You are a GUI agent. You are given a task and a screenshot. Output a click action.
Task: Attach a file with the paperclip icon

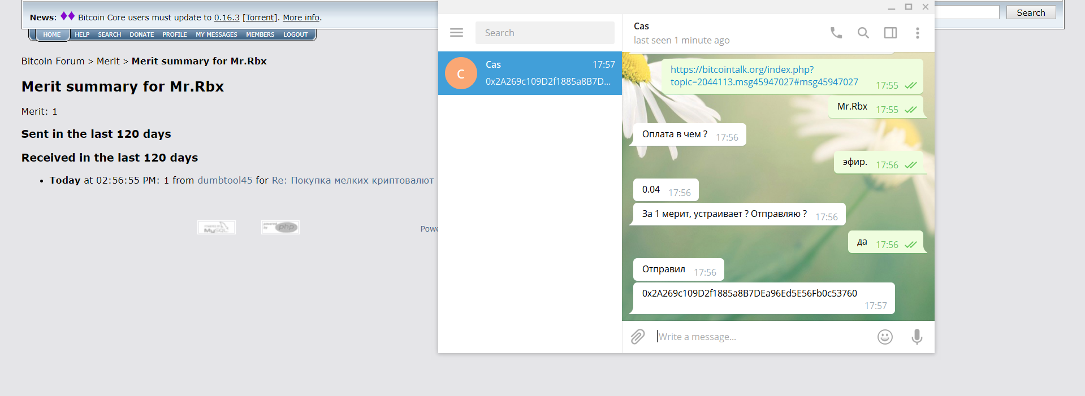click(638, 337)
